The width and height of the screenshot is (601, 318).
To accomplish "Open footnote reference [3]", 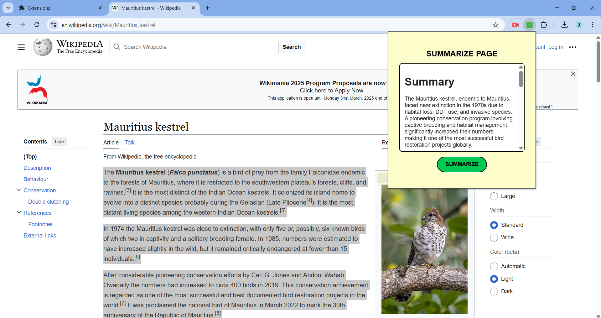I will [128, 190].
